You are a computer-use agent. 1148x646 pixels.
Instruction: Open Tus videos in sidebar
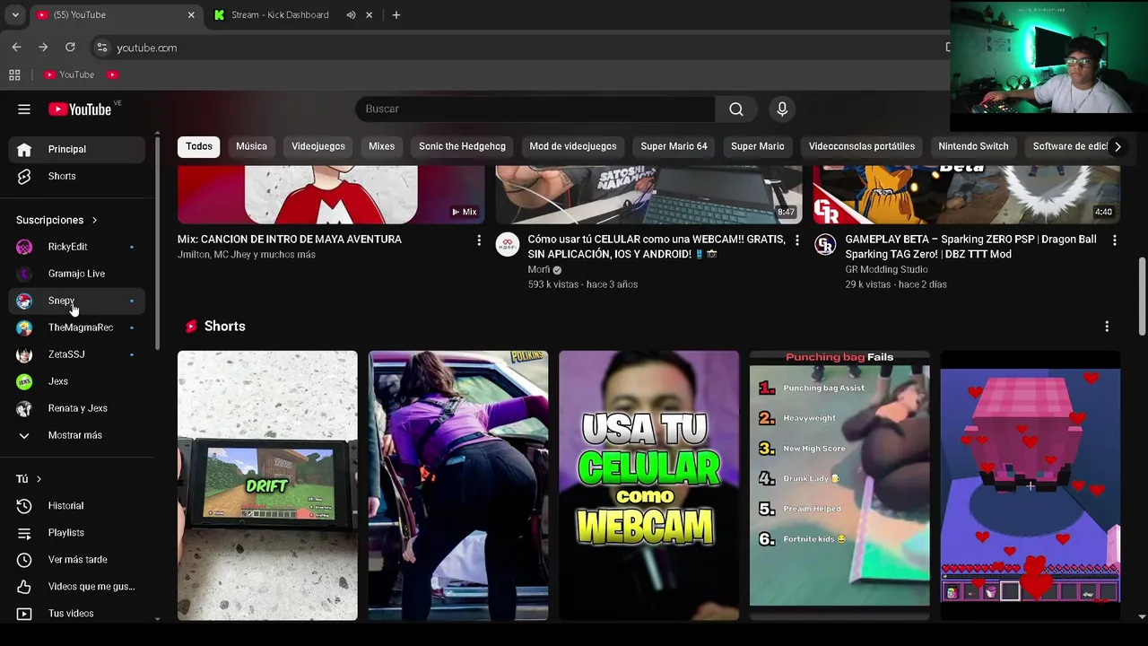(x=77, y=614)
